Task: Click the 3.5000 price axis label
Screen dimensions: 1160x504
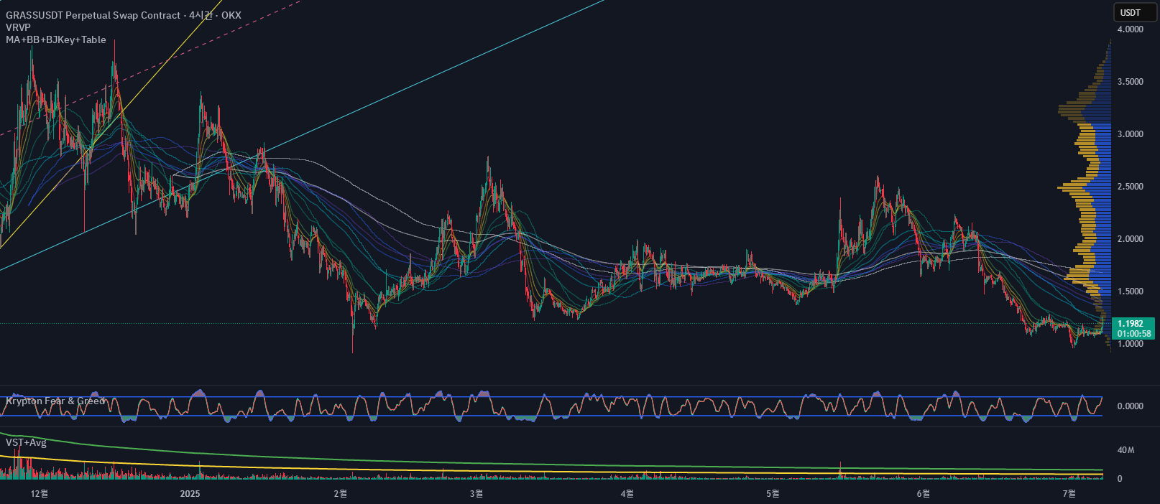Action: 1130,82
